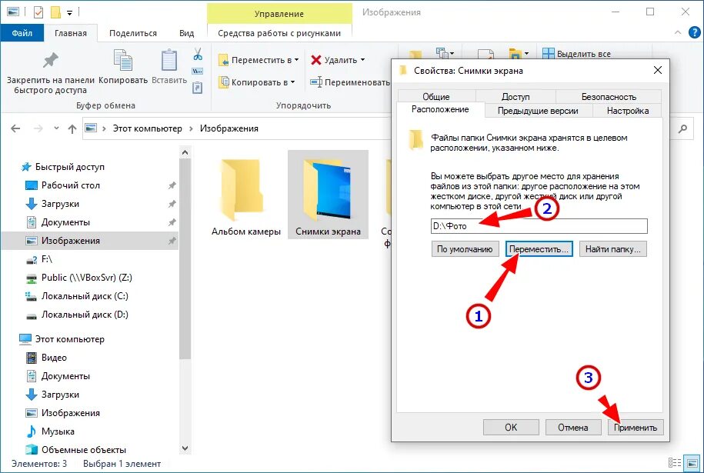Image resolution: width=704 pixels, height=473 pixels.
Task: Open the Quick Access Toolbar customize arrow
Action: pyautogui.click(x=69, y=12)
